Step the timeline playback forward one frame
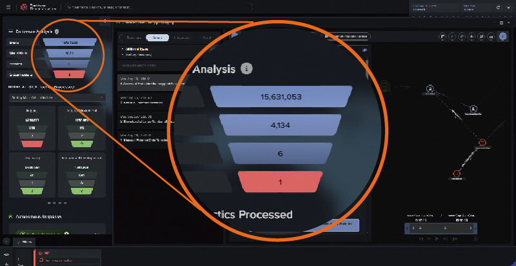The image size is (516, 266). tap(445, 239)
